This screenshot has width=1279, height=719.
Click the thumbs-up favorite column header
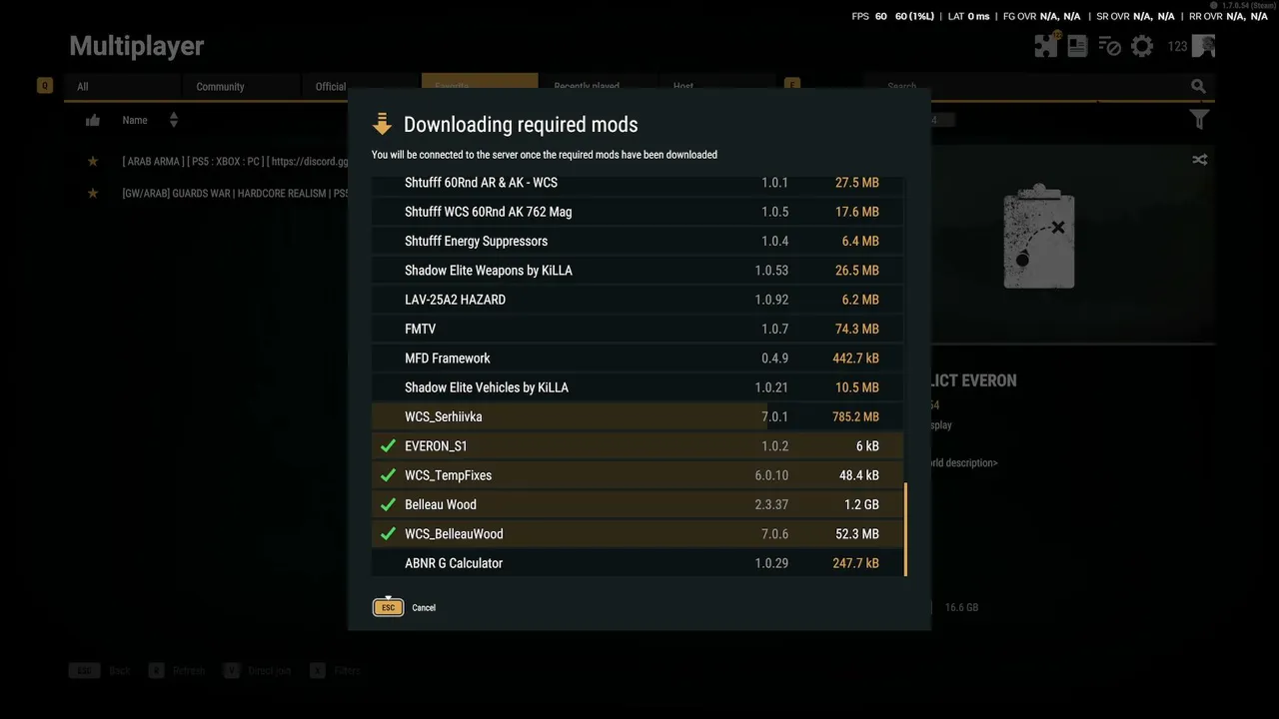[x=93, y=121]
